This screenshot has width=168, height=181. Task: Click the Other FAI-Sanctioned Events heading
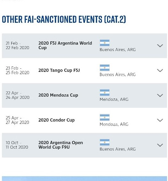tap(64, 19)
